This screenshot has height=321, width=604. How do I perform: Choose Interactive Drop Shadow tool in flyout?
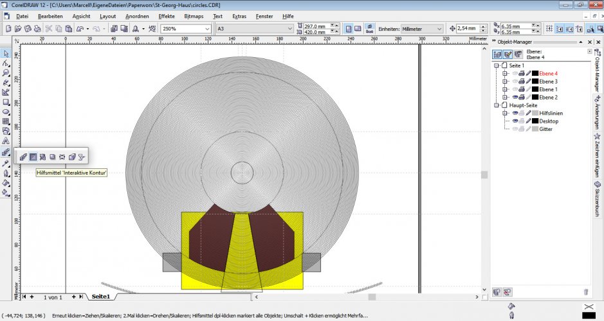(52, 157)
